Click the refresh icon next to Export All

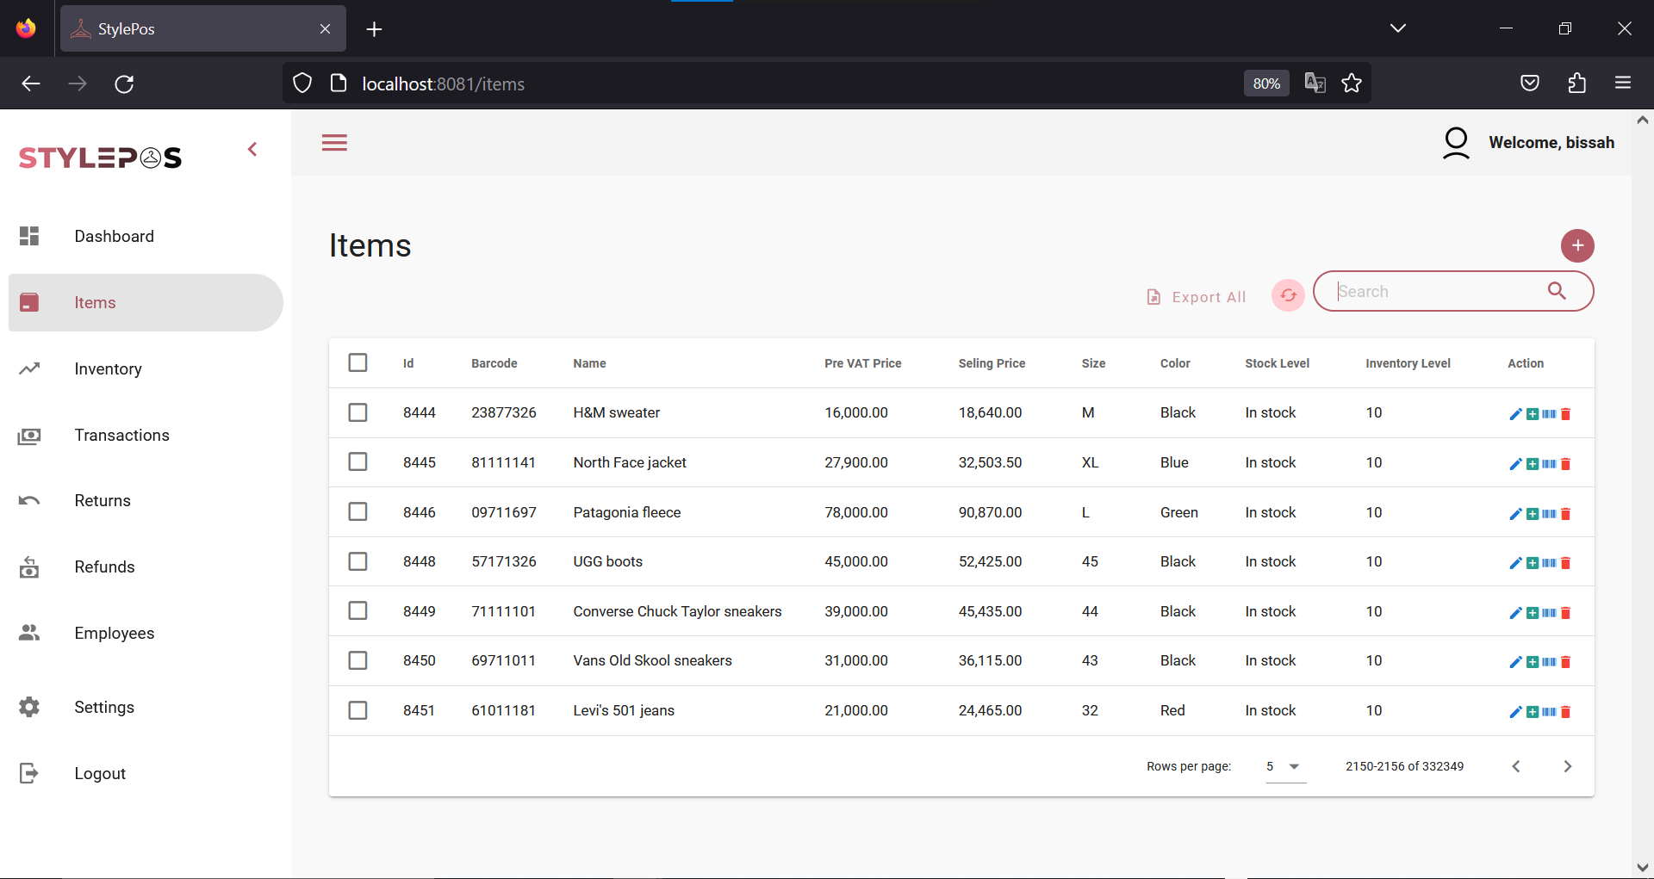[x=1288, y=295]
